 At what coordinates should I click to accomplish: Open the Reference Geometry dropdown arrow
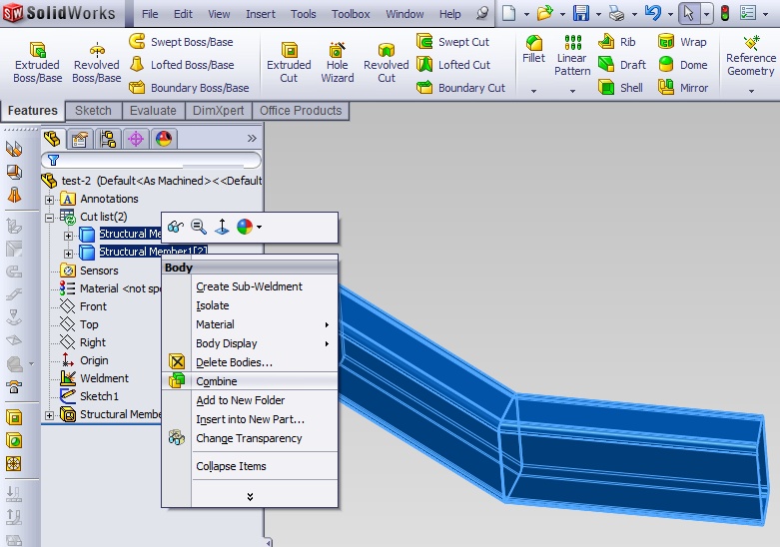point(752,91)
